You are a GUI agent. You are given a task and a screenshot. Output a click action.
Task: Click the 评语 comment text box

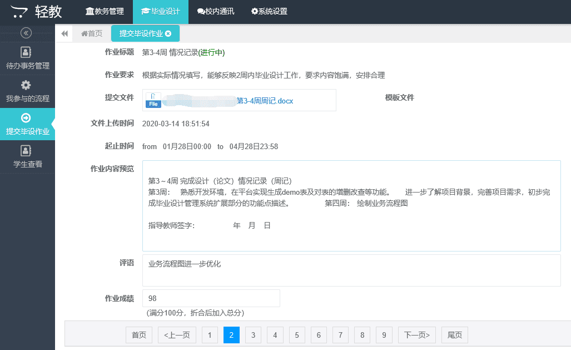tap(351, 270)
